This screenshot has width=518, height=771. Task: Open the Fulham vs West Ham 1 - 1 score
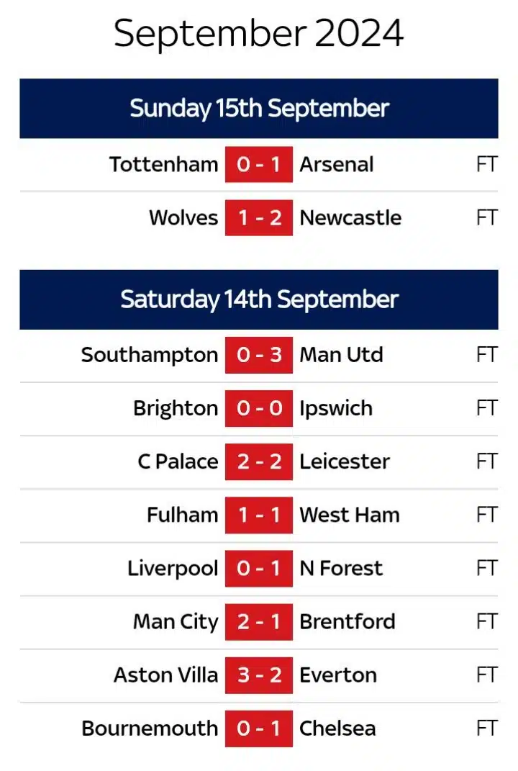coord(258,515)
